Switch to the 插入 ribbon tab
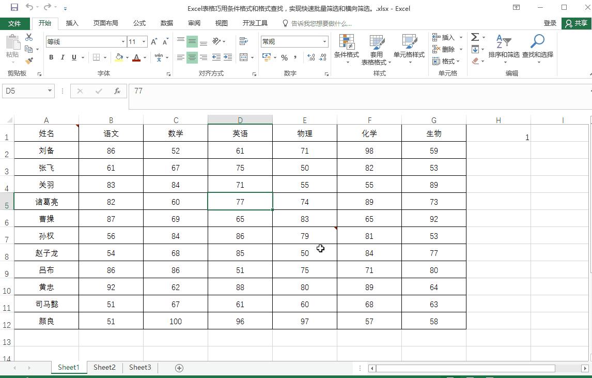This screenshot has width=592, height=378. [72, 23]
